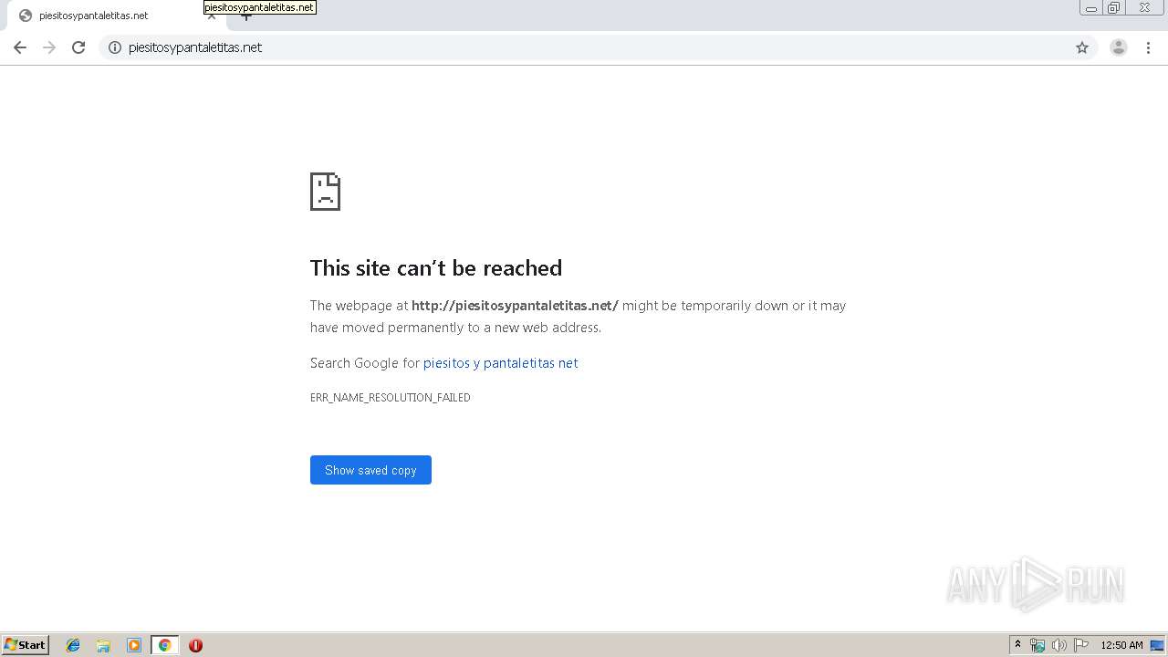Bookmark this page with the star icon

tap(1082, 47)
